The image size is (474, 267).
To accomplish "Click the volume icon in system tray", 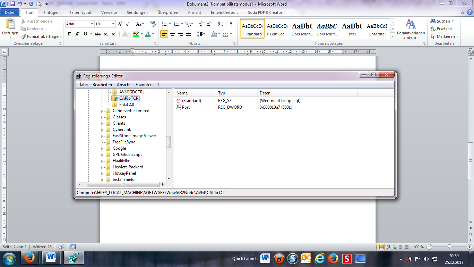I will click(x=426, y=259).
